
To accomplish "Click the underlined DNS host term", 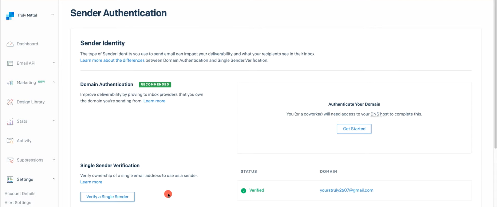I will point(379,114).
